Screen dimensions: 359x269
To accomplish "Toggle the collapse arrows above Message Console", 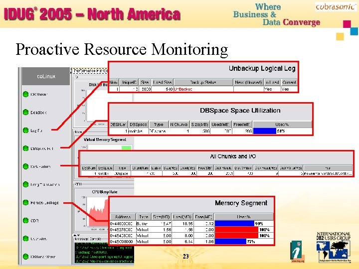I will 76,235.
